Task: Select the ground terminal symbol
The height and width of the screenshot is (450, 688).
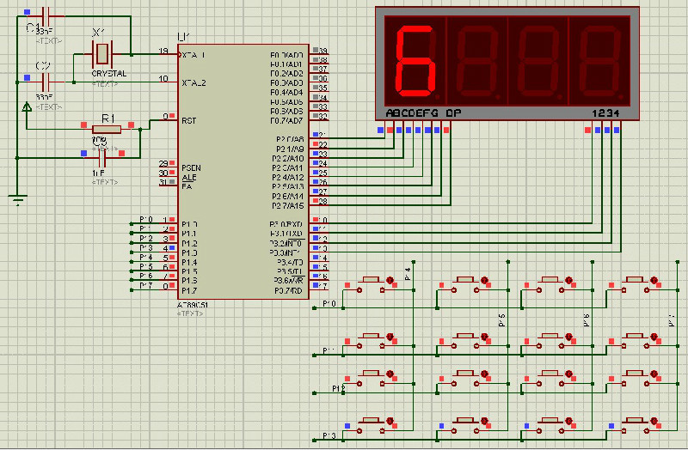Action: [17, 200]
